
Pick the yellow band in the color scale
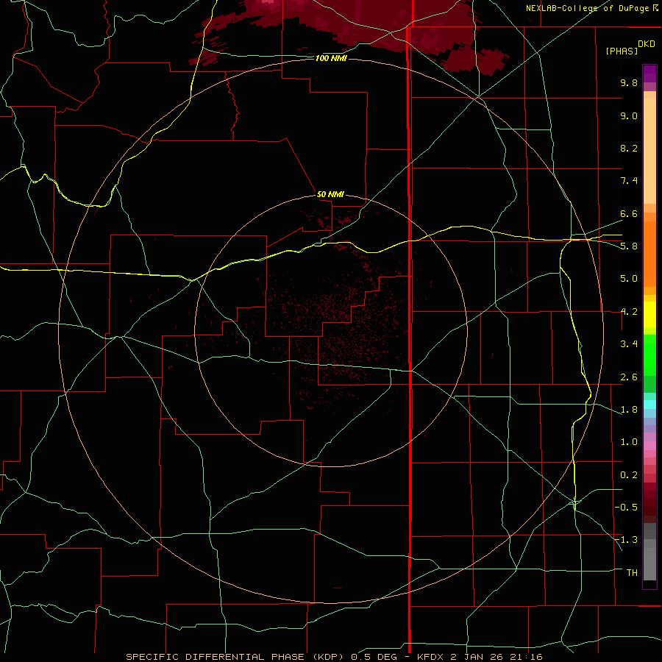[649, 315]
